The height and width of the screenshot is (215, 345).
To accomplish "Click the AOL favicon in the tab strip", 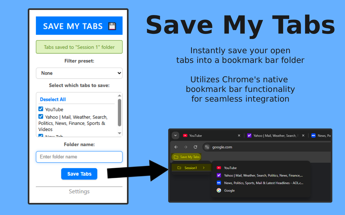I will tap(313, 135).
